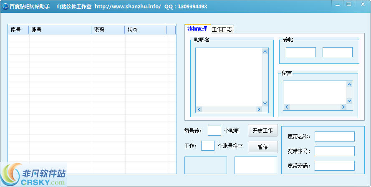Focus the 宽带密码 input field
This screenshot has width=371, height=187.
pos(335,166)
